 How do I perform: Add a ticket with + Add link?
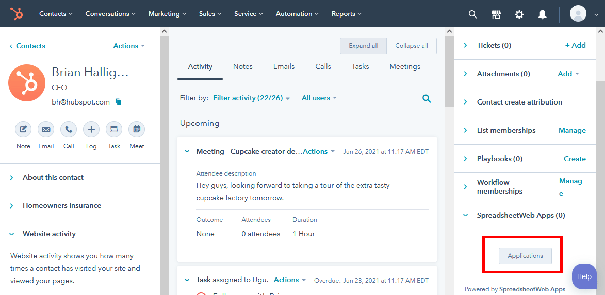pos(575,45)
